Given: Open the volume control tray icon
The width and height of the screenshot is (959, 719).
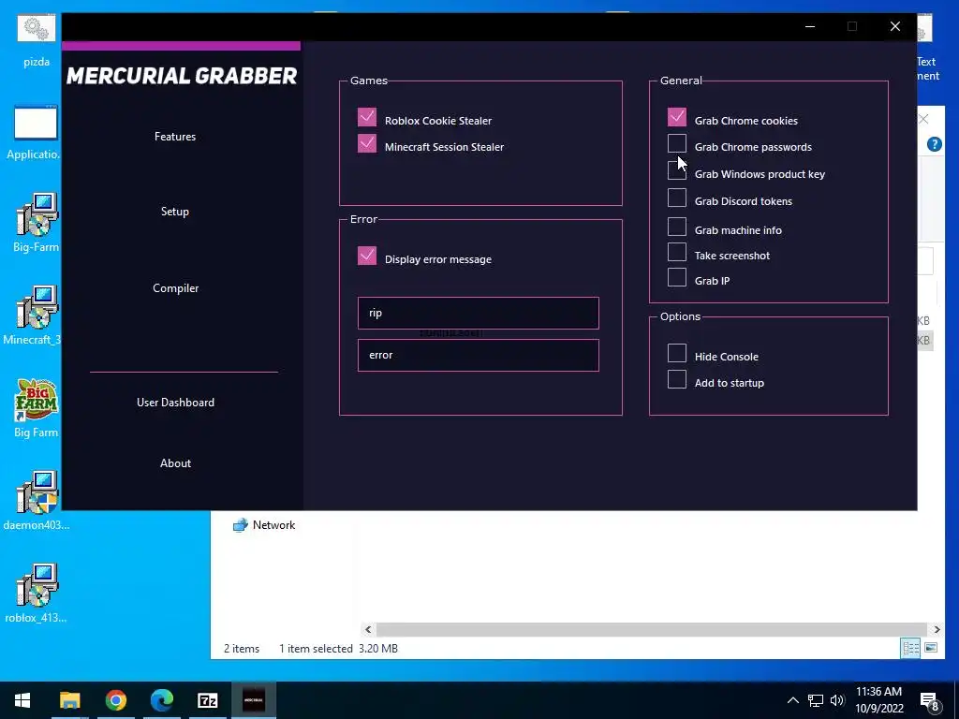Looking at the screenshot, I should click(x=837, y=700).
